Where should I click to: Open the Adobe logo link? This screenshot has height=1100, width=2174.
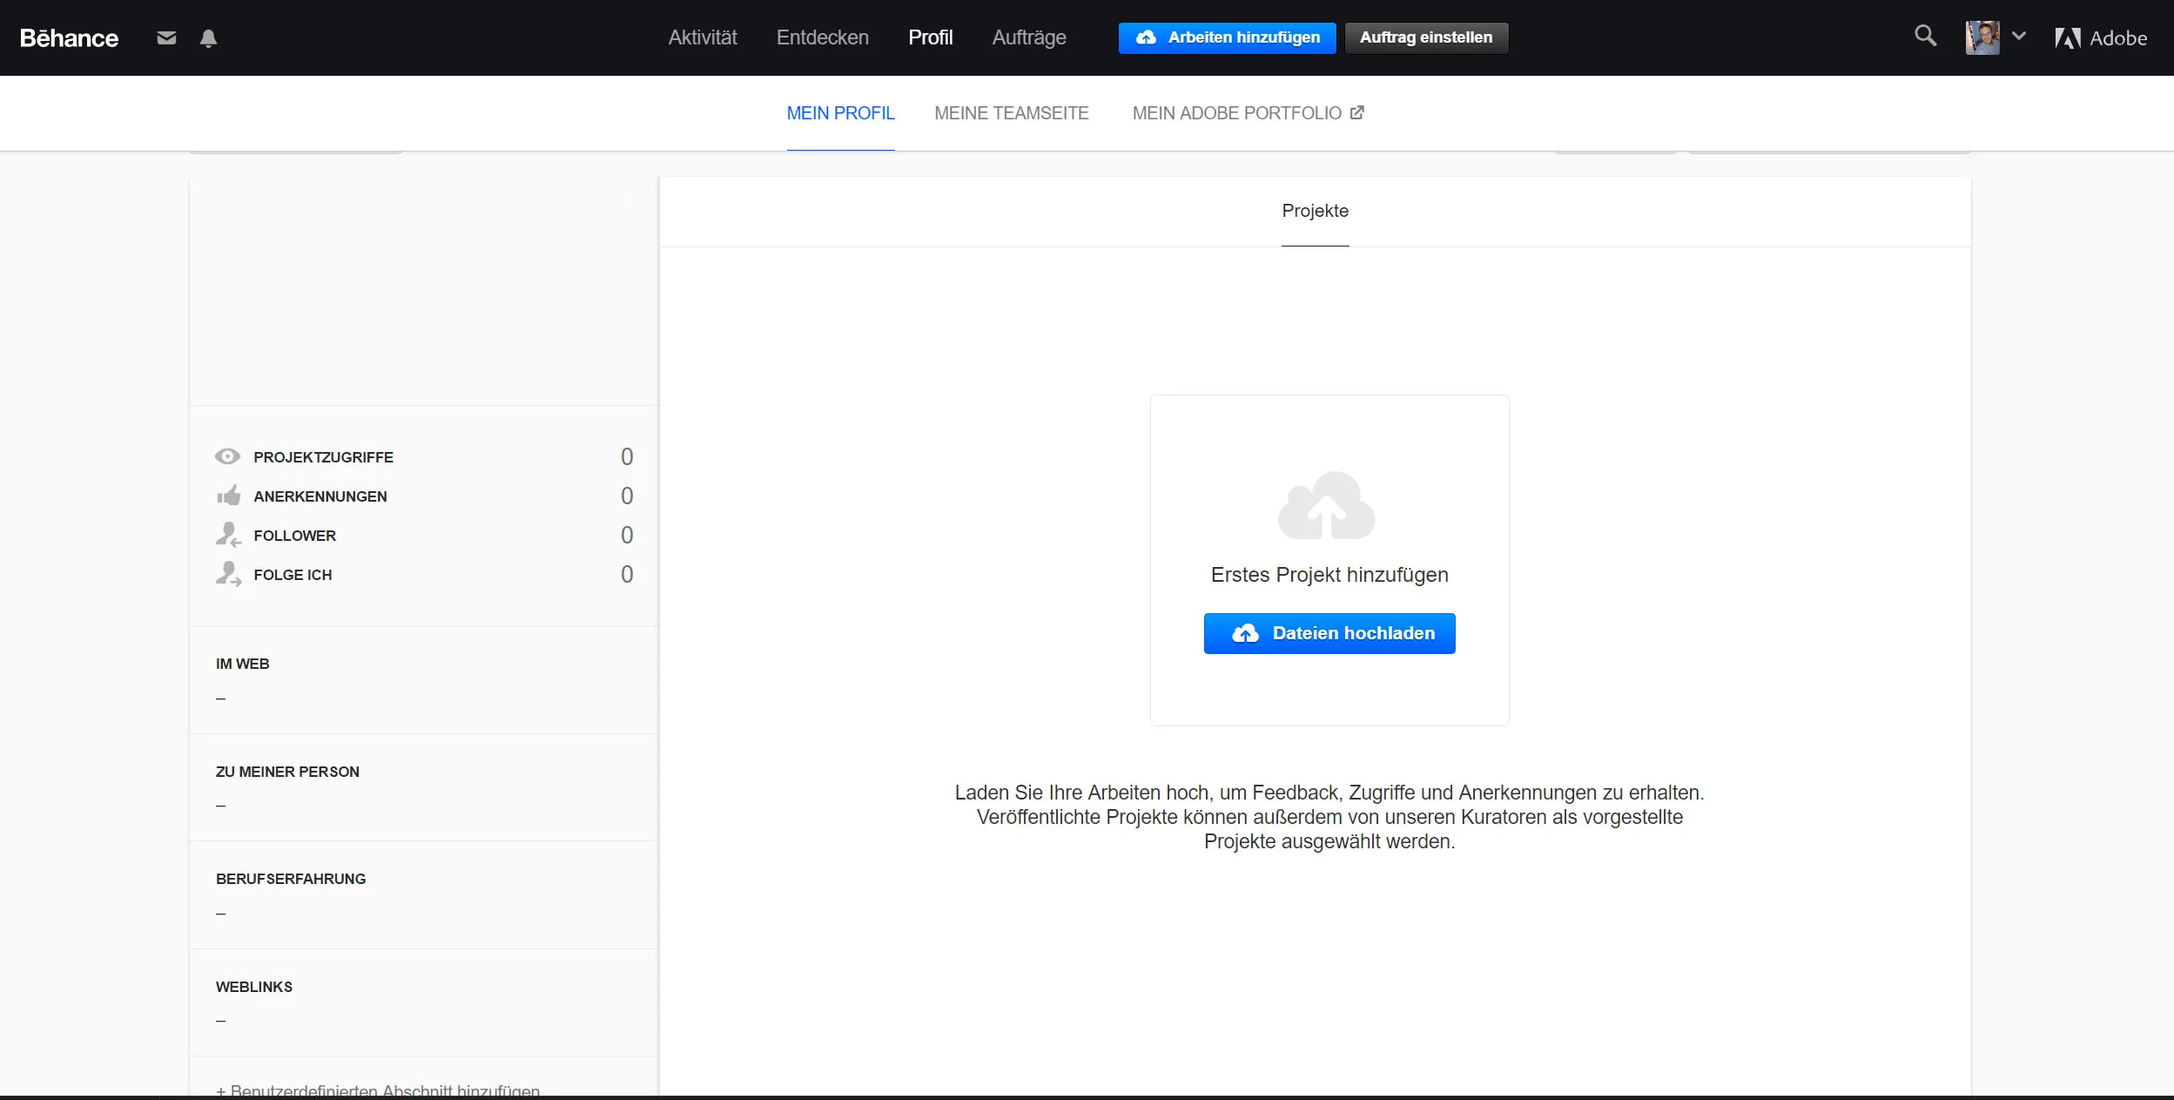coord(2100,38)
